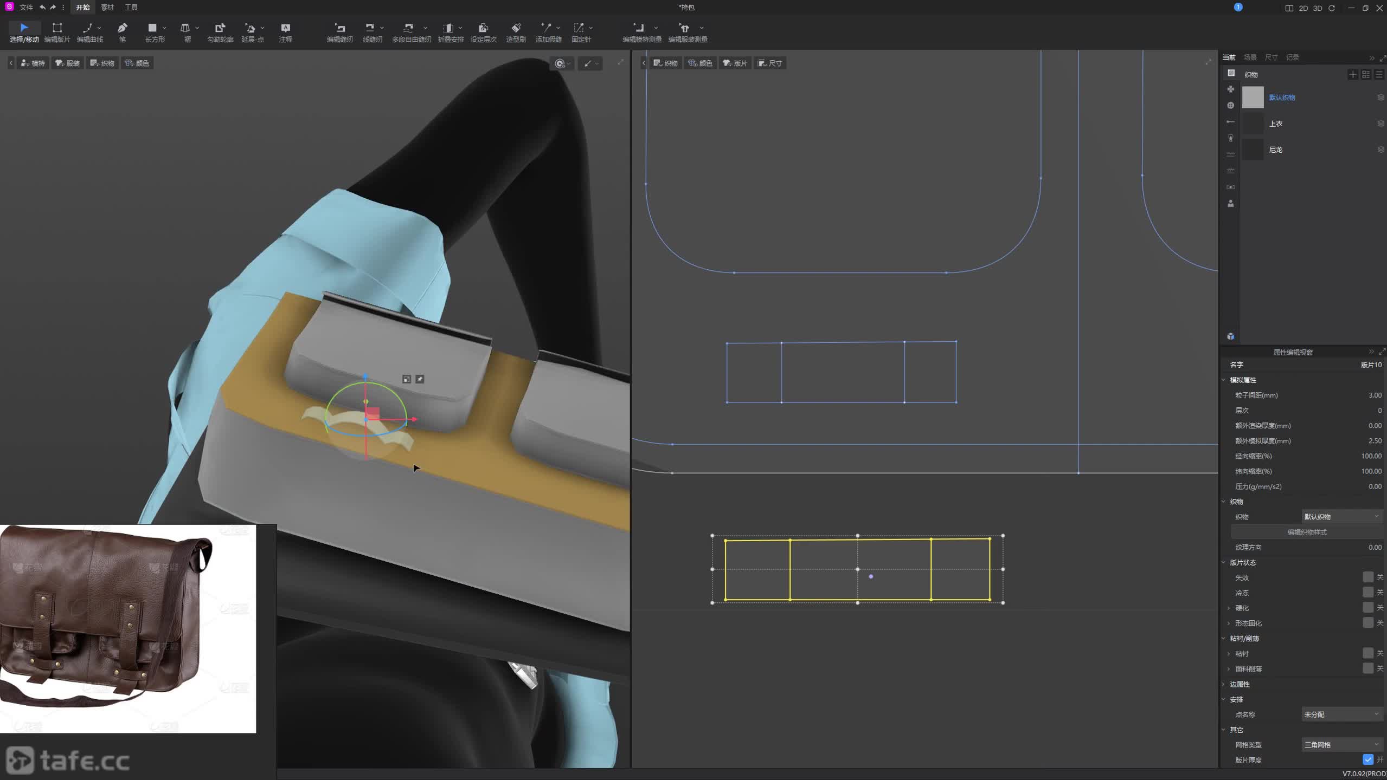Image resolution: width=1387 pixels, height=780 pixels.
Task: Select the 褶 pleat tool
Action: [187, 32]
